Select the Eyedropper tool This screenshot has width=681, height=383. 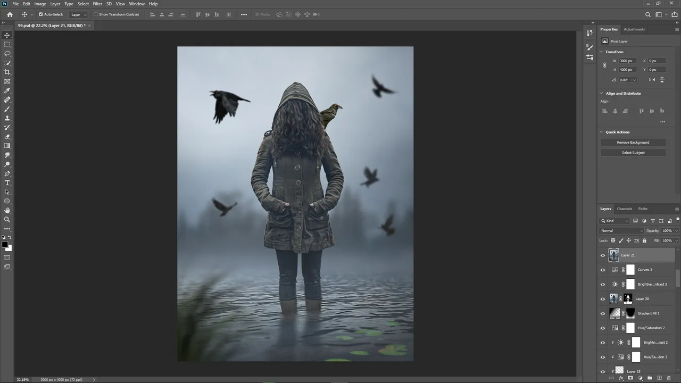click(x=7, y=90)
